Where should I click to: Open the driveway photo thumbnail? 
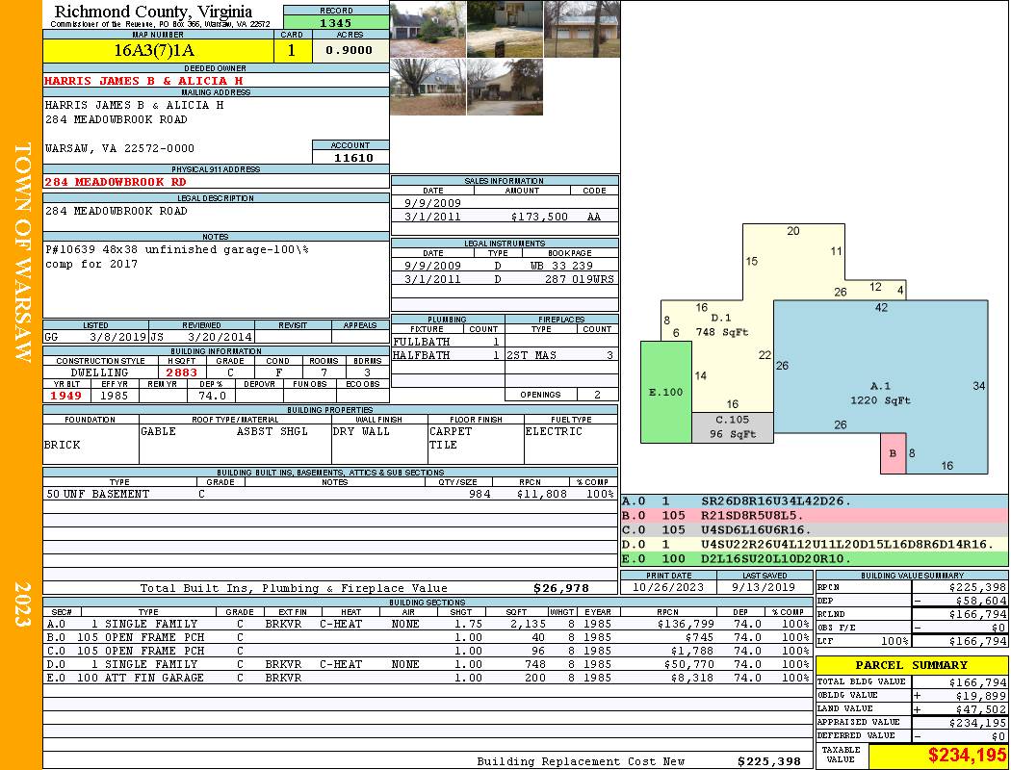505,29
